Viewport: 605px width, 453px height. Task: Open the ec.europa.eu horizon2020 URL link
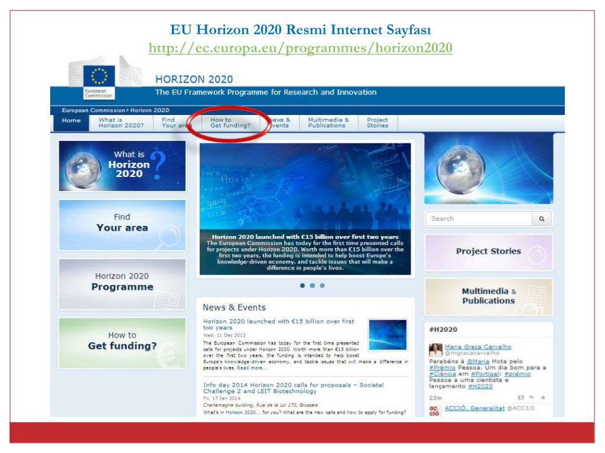pos(300,48)
